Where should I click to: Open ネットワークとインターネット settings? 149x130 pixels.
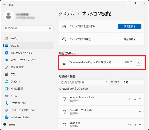[28, 60]
